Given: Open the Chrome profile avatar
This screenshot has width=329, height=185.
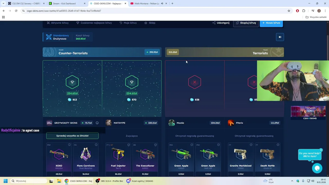Looking at the screenshot, I should tap(319, 11).
